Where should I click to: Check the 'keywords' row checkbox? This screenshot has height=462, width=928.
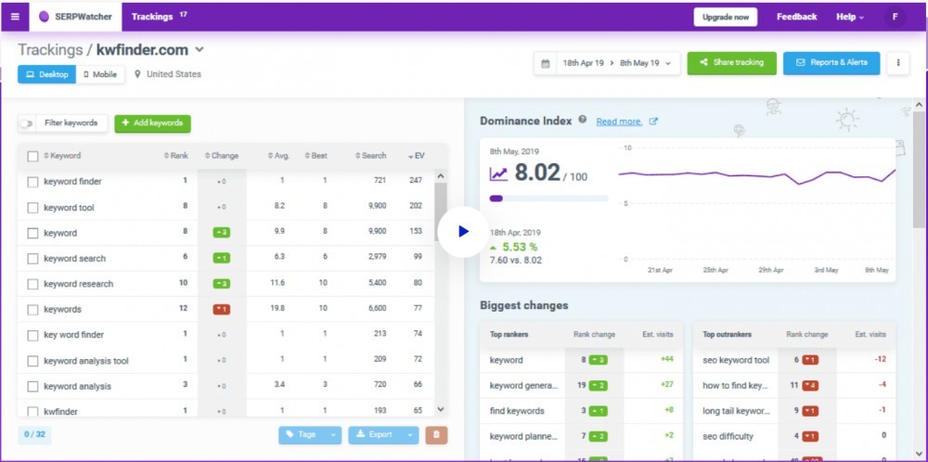pos(33,310)
